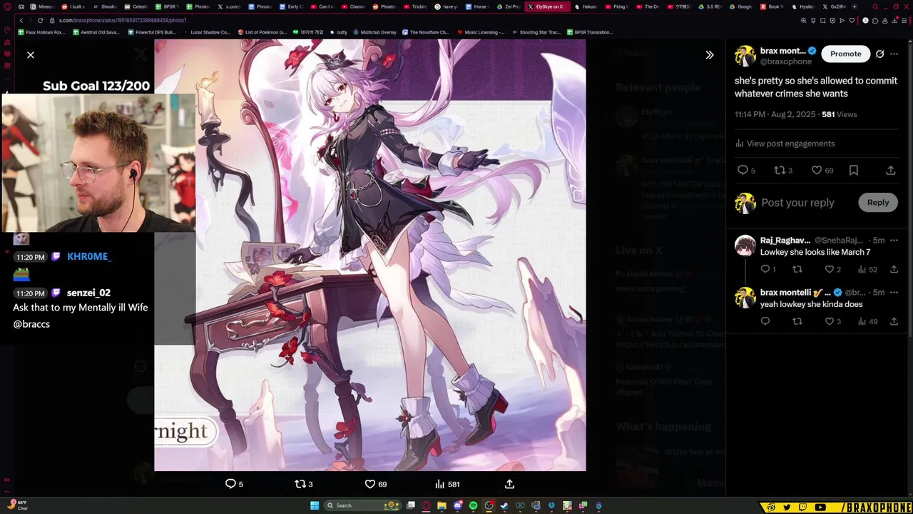This screenshot has height=514, width=913.
Task: Share Raj_Raghav's reply
Action: pos(894,269)
